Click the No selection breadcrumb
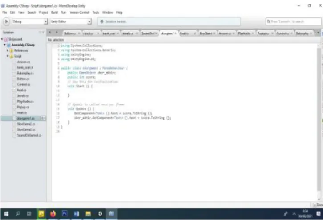The height and width of the screenshot is (220, 323). 56,40
